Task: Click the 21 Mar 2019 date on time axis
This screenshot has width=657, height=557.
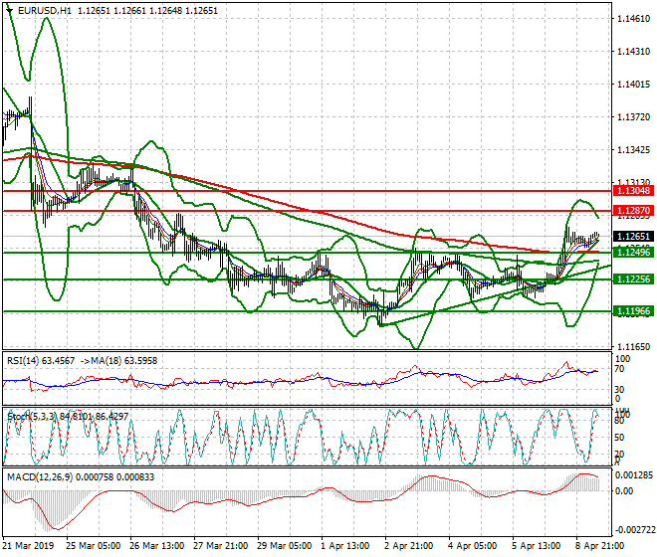Action: [30, 547]
